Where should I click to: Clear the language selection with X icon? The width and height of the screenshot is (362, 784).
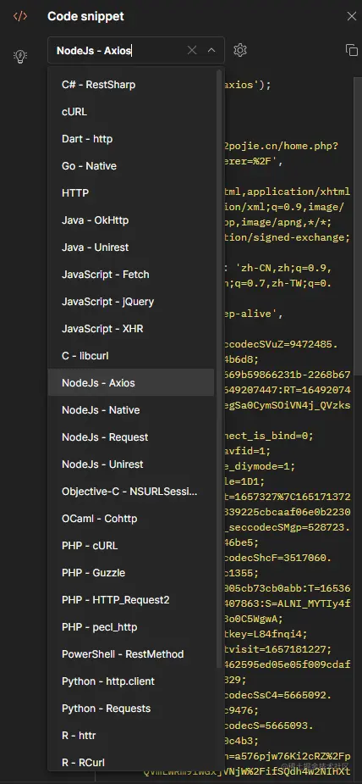(x=192, y=50)
